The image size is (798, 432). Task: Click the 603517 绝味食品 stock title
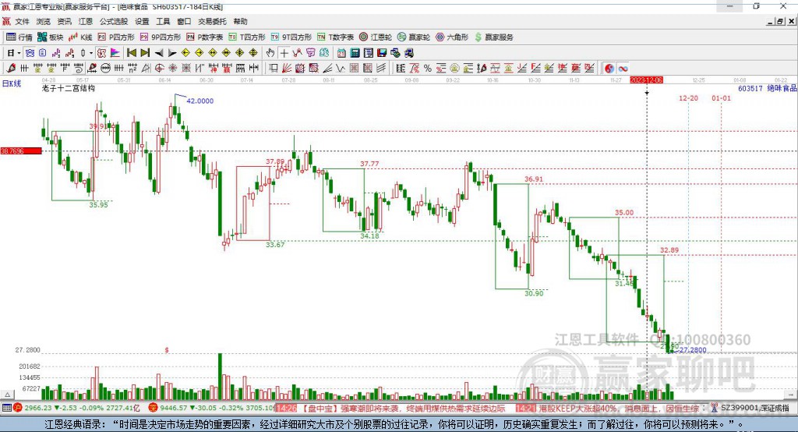[767, 88]
